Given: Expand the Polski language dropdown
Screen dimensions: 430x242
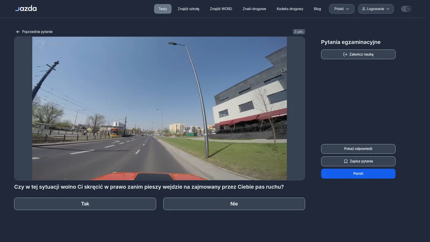Looking at the screenshot, I should coord(342,9).
